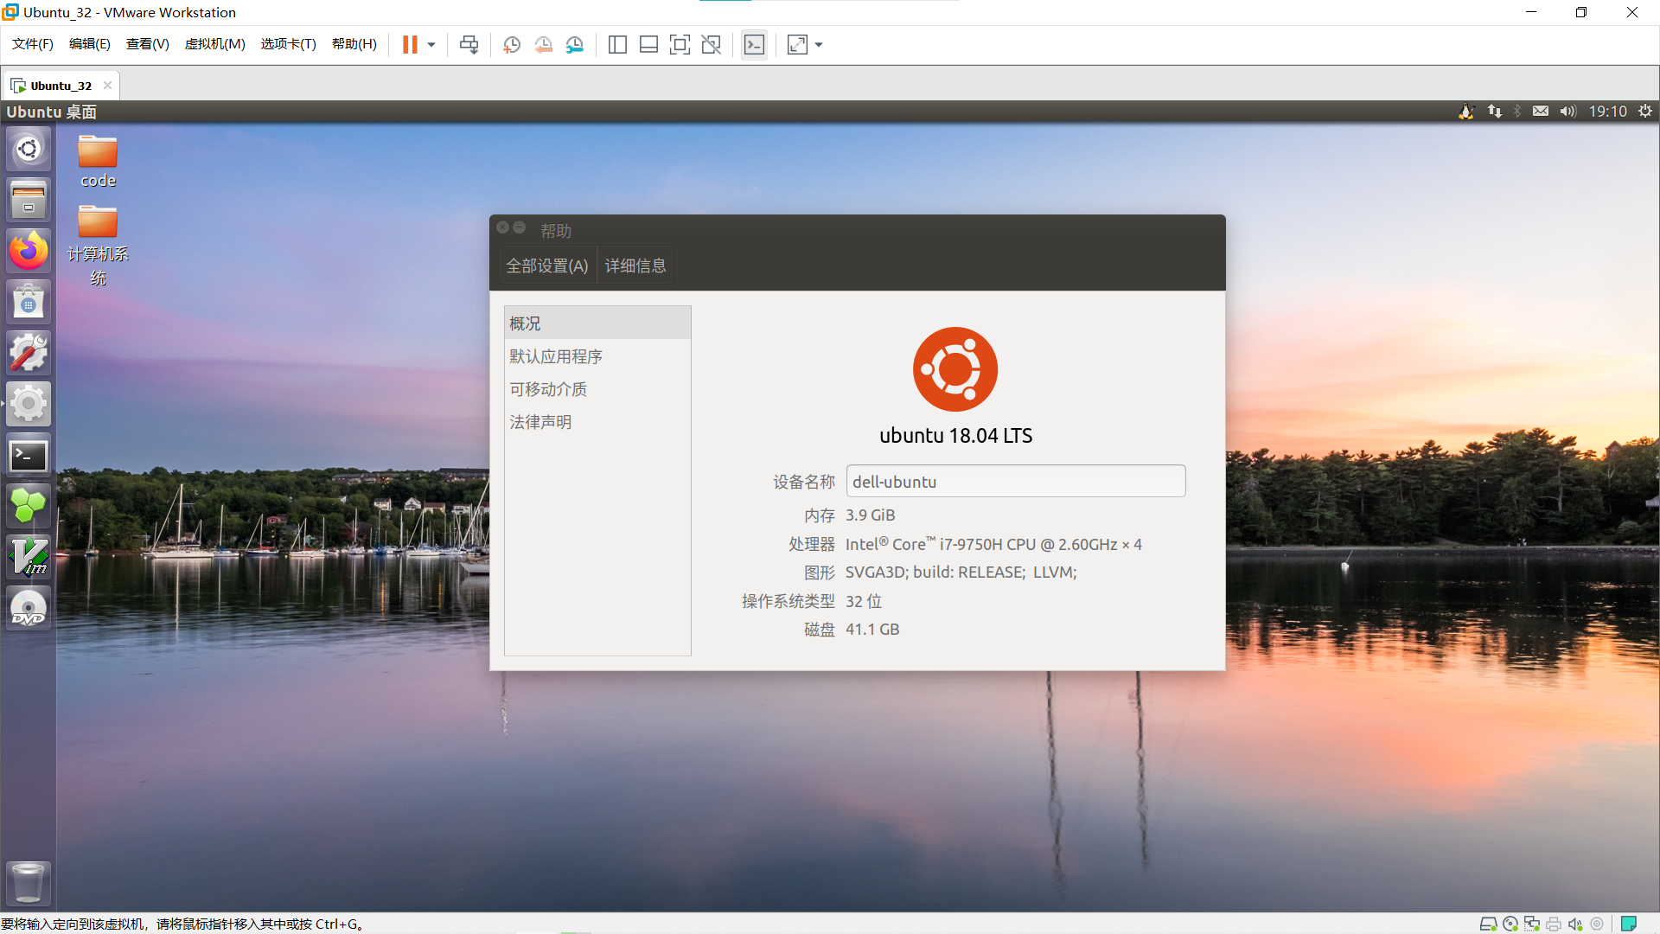
Task: Toggle the library sidebar panel
Action: (x=617, y=45)
